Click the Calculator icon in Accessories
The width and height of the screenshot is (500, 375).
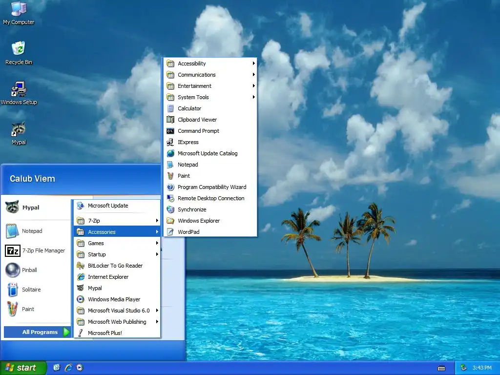[x=170, y=108]
